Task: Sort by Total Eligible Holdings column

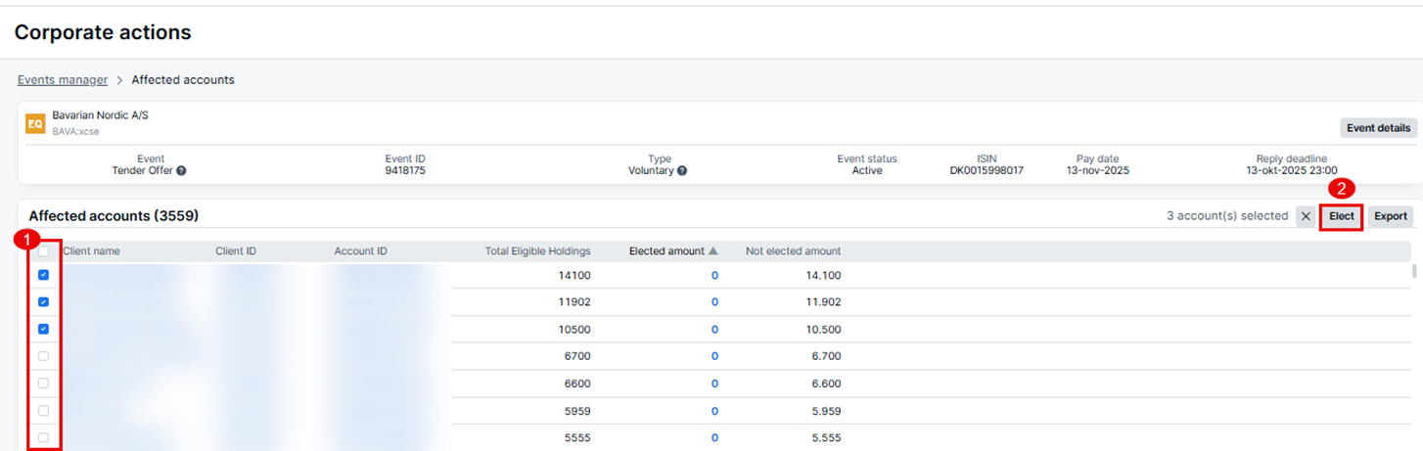Action: (537, 251)
